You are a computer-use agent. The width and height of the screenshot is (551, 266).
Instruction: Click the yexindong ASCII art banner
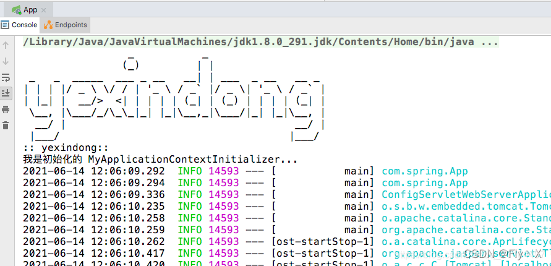(x=174, y=99)
